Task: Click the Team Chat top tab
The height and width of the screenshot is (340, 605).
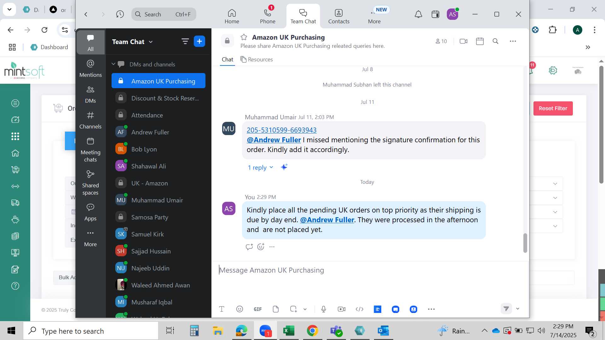Action: click(x=303, y=16)
